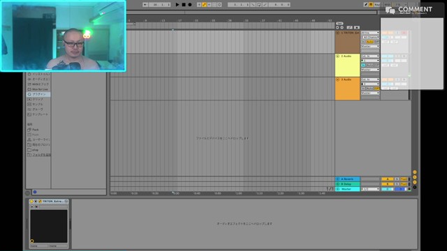Open the Pack places item

pos(36,130)
